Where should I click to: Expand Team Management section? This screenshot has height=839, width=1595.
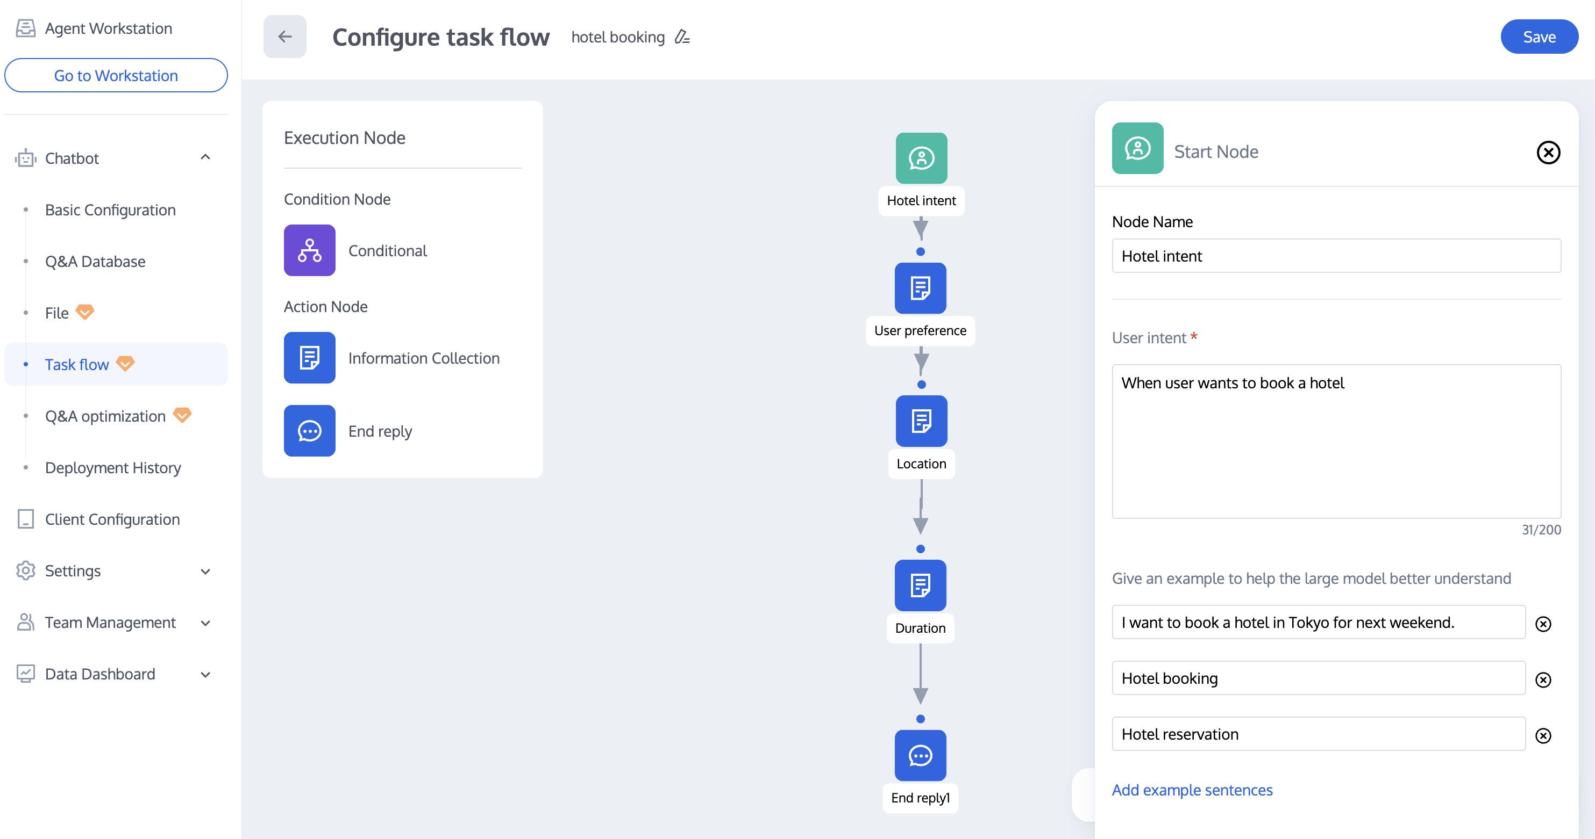[x=205, y=623]
